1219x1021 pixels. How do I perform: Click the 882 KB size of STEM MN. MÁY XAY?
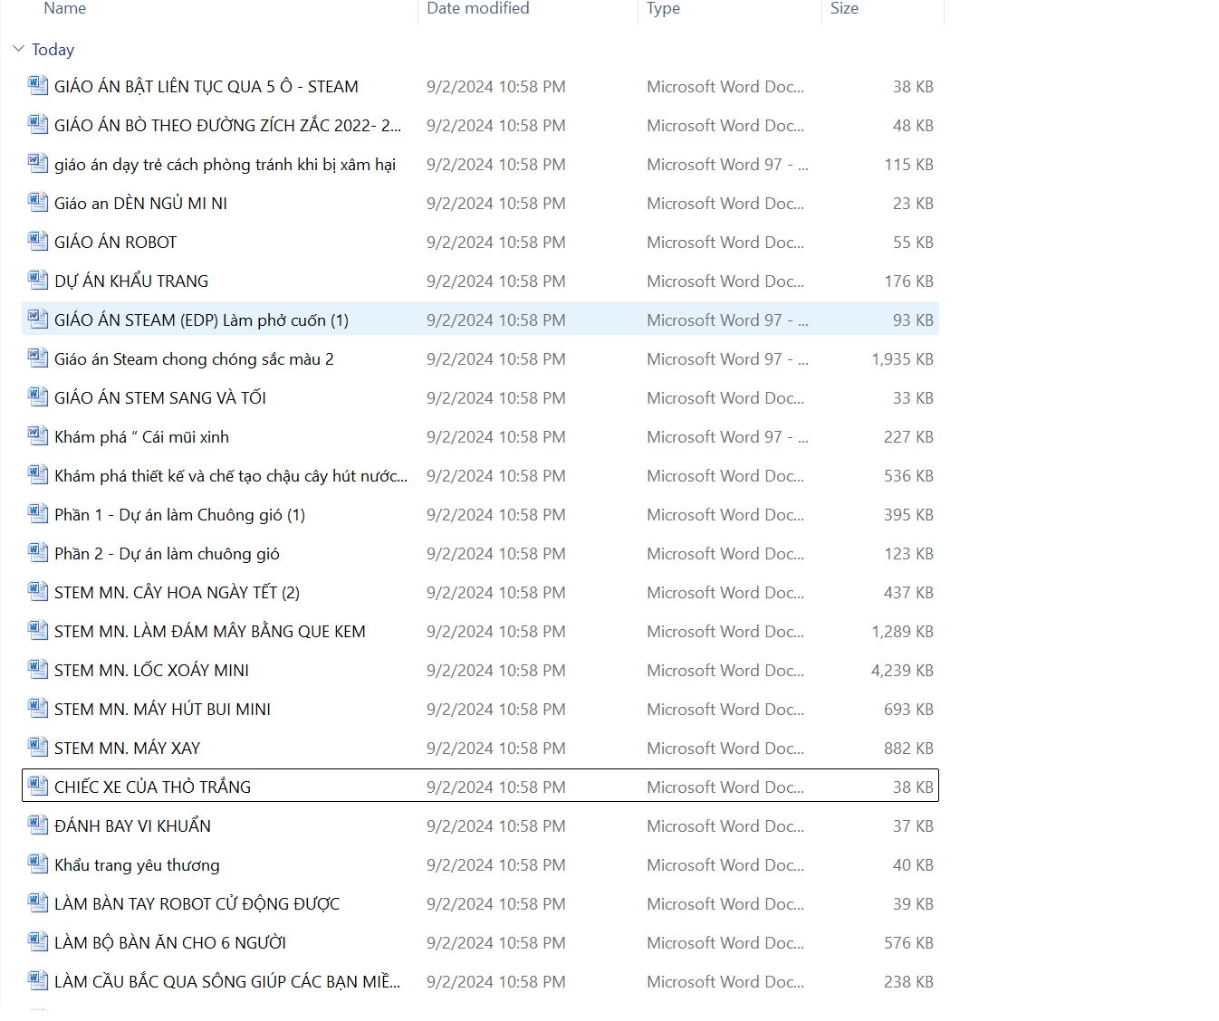pyautogui.click(x=908, y=749)
